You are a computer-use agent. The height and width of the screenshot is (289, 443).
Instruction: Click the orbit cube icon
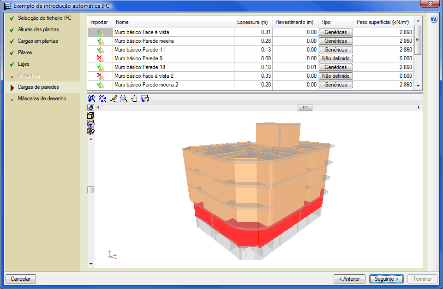pyautogui.click(x=91, y=123)
